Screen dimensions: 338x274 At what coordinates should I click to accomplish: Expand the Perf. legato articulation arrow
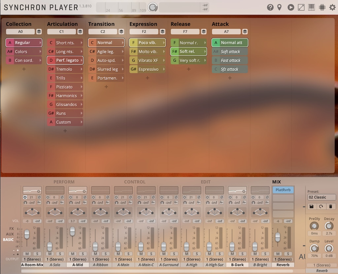tap(82, 60)
